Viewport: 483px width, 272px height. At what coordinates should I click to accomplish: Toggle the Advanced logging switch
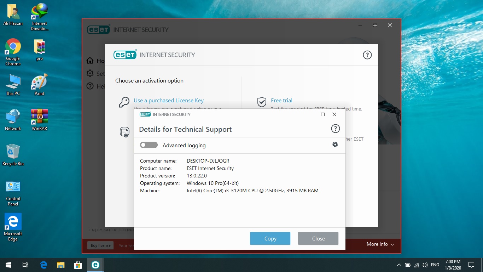pos(149,145)
